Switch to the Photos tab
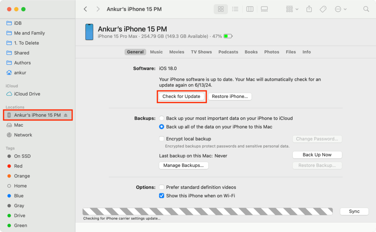 tap(272, 52)
